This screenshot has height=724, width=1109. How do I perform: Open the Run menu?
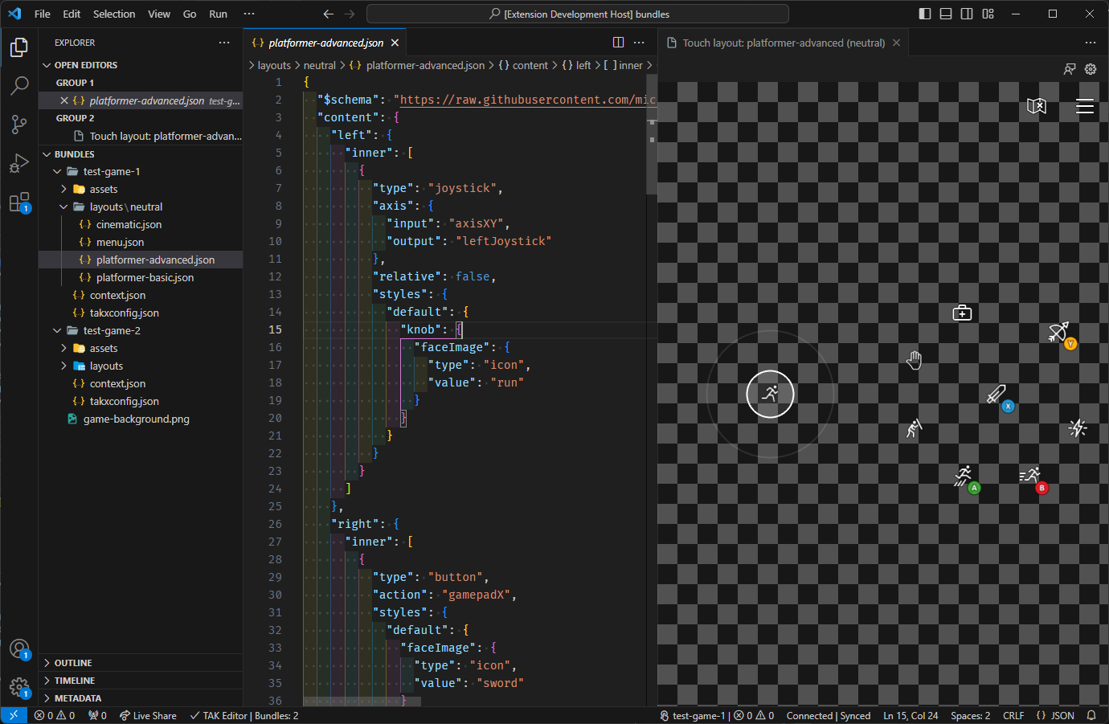(218, 14)
